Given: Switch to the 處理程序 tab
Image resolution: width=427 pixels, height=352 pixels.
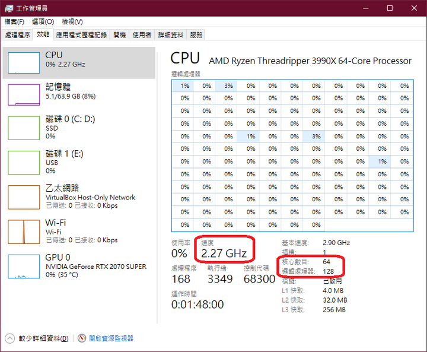Looking at the screenshot, I should click(x=17, y=35).
